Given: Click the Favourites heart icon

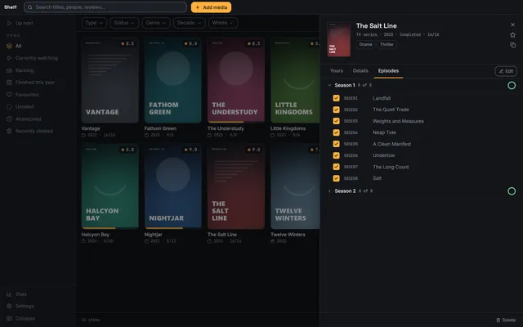Looking at the screenshot, I should 9,95.
